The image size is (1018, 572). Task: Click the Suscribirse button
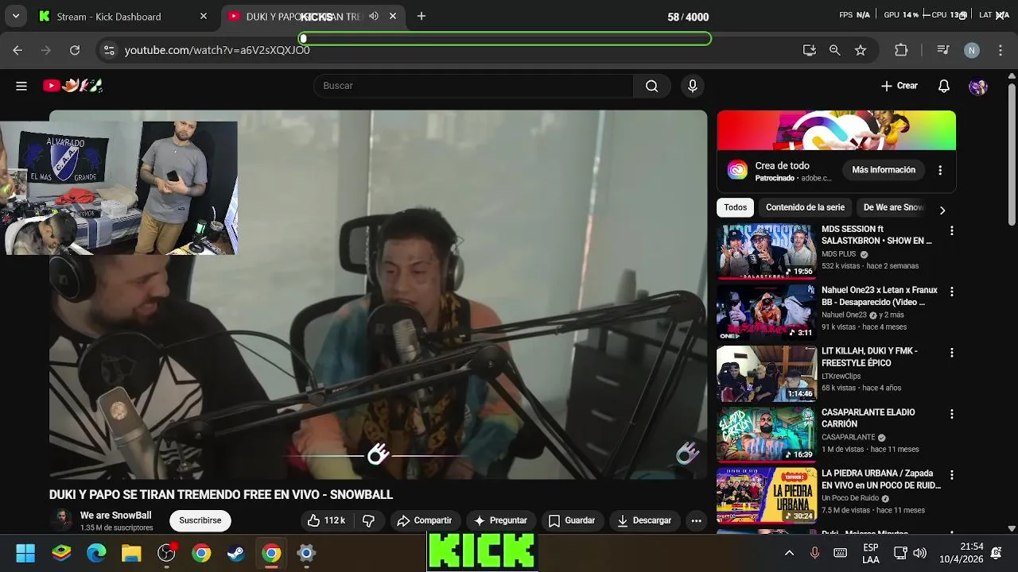coord(200,520)
